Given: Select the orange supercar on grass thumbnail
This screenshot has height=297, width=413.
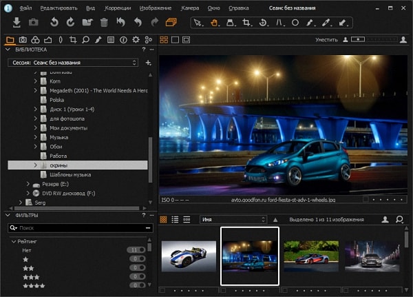Looking at the screenshot, I should pyautogui.click(x=311, y=256).
